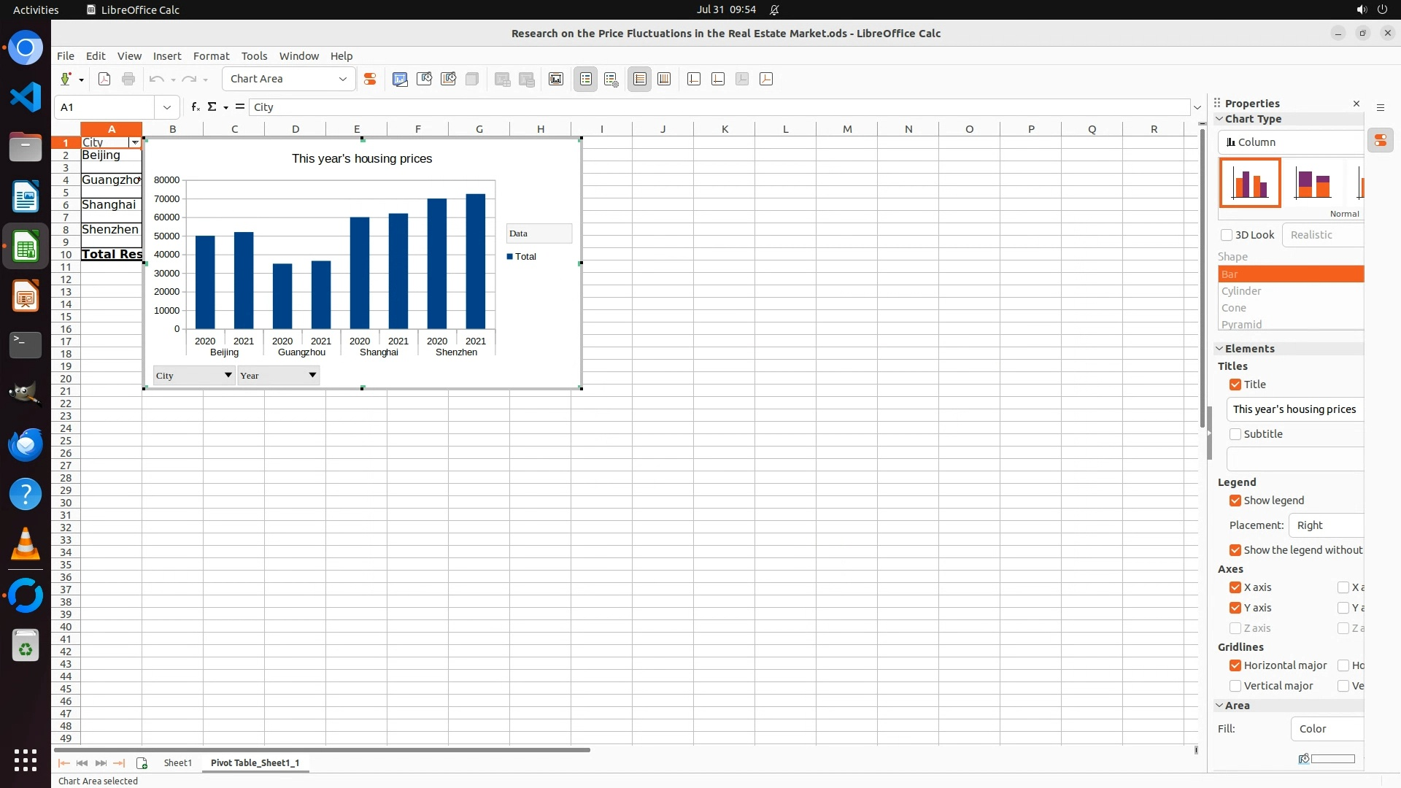Enable the Subtitle checkbox
This screenshot has width=1401, height=788.
[x=1235, y=434]
